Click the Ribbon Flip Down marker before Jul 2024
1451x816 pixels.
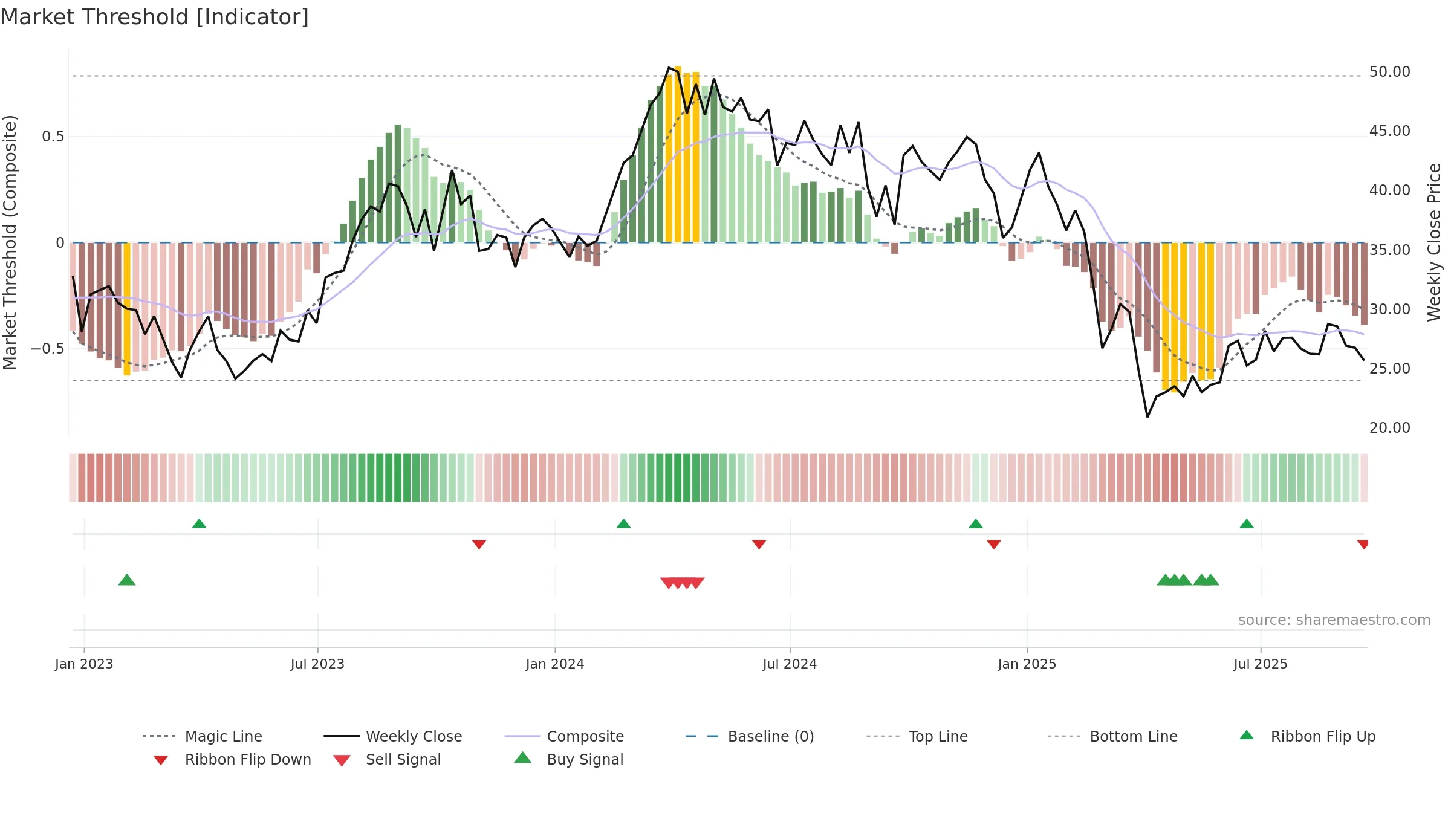[759, 545]
